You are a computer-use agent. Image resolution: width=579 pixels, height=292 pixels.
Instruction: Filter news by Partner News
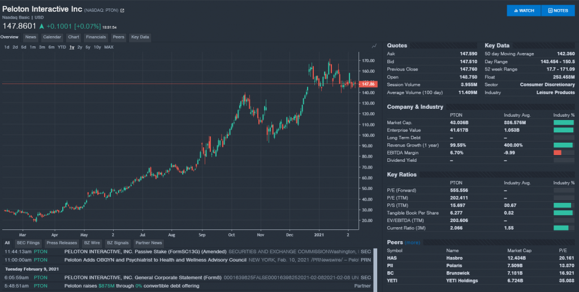click(149, 243)
